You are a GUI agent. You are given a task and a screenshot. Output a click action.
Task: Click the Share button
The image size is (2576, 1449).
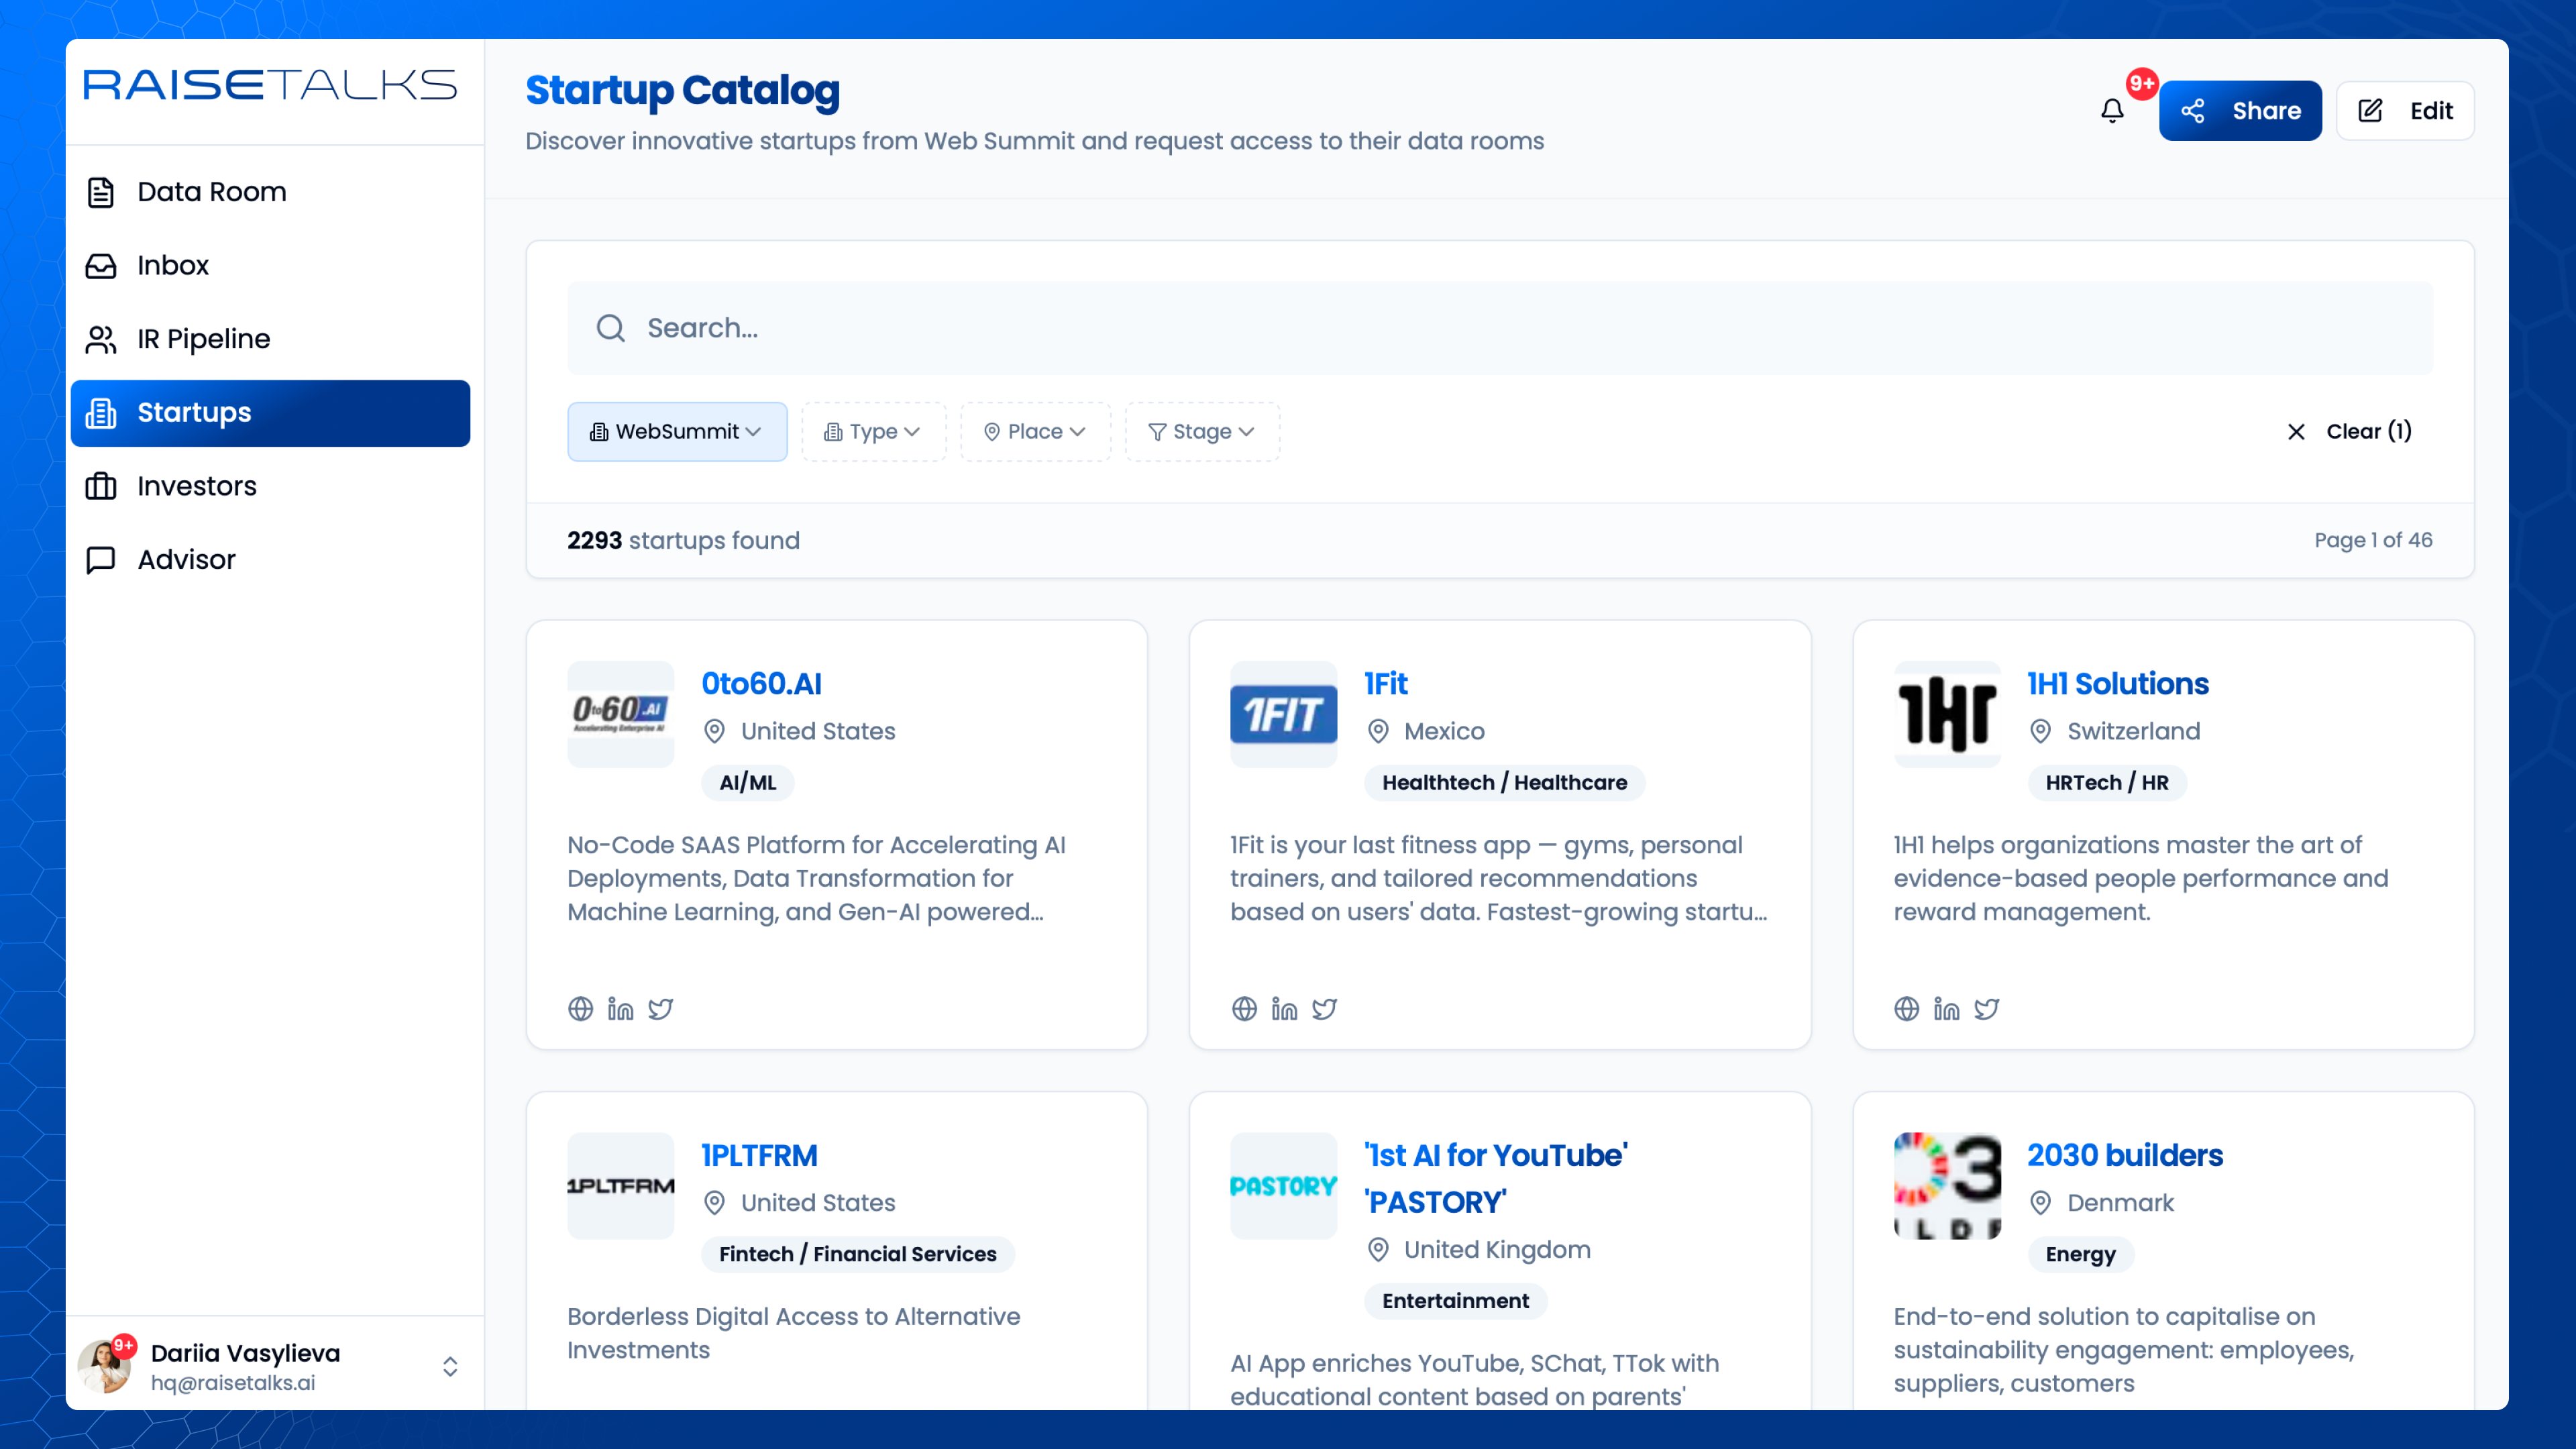pyautogui.click(x=2239, y=111)
